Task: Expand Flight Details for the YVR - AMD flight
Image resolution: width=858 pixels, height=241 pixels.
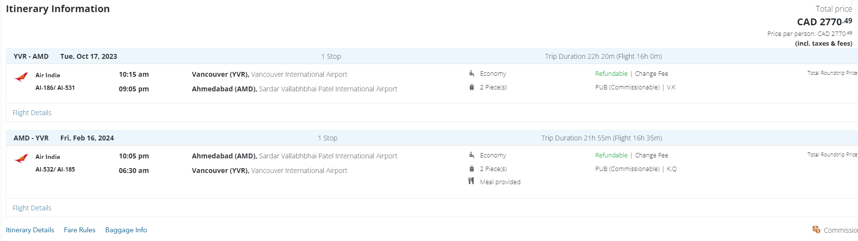Action: [32, 113]
